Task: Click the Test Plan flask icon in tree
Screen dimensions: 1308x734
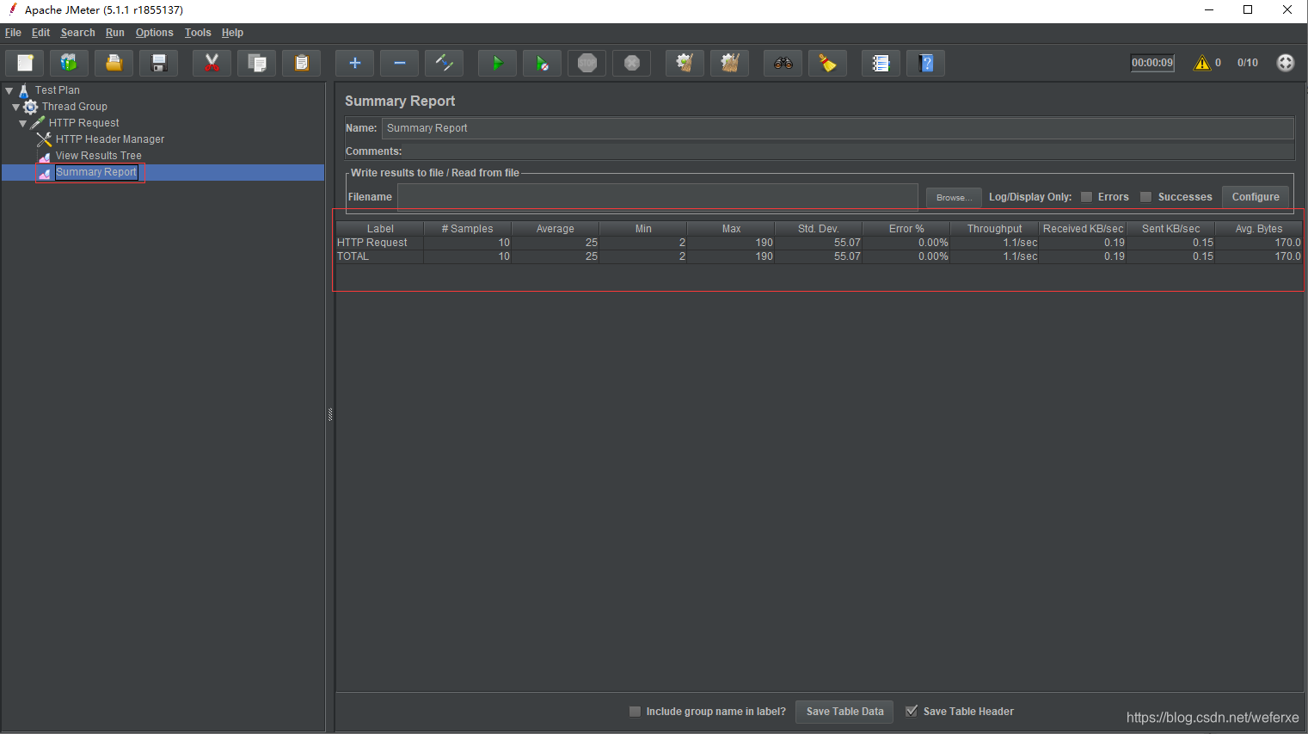Action: pyautogui.click(x=24, y=89)
